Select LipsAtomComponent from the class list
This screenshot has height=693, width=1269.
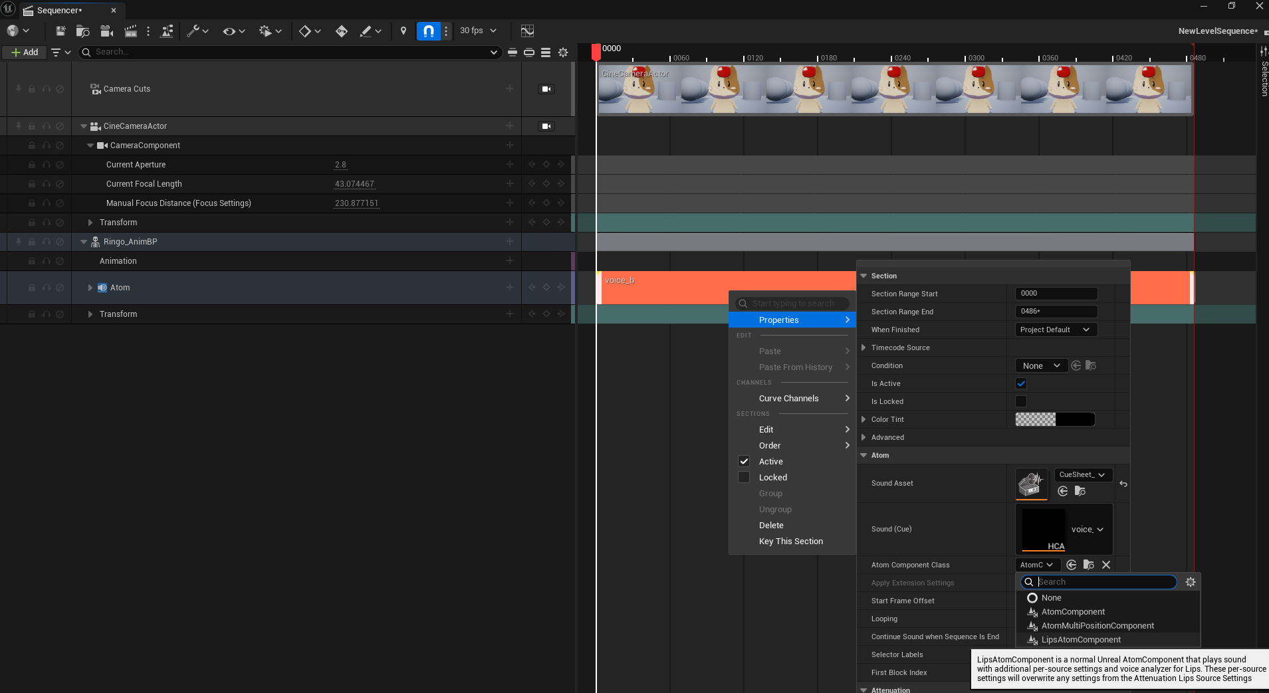(x=1081, y=640)
